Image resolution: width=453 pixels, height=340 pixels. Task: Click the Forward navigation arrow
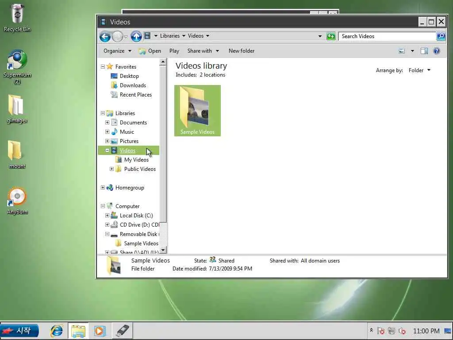point(117,36)
